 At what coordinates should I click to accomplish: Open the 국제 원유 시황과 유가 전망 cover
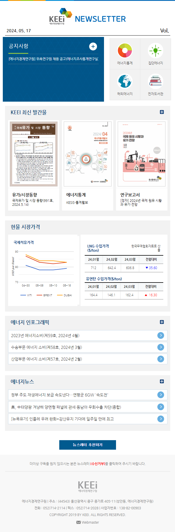(x=141, y=154)
